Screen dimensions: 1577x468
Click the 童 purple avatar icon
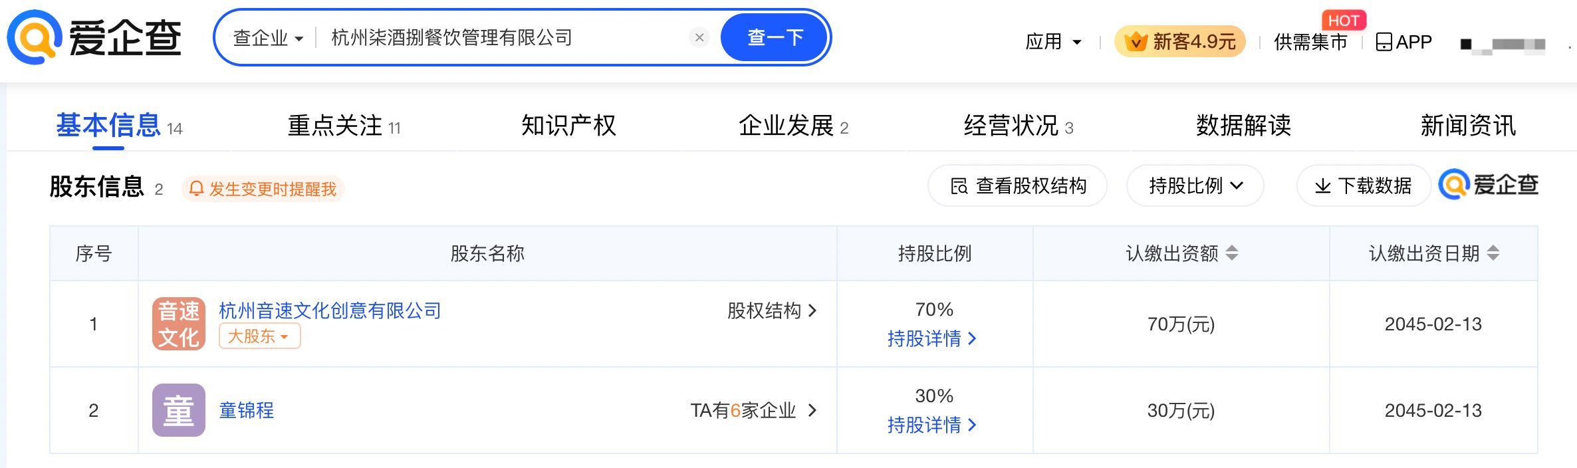tap(178, 410)
